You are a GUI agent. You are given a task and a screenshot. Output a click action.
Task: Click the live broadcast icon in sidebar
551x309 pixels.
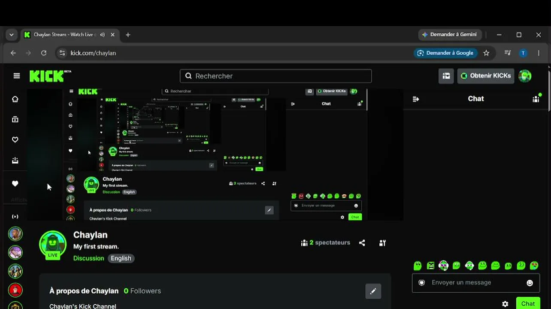tap(15, 216)
